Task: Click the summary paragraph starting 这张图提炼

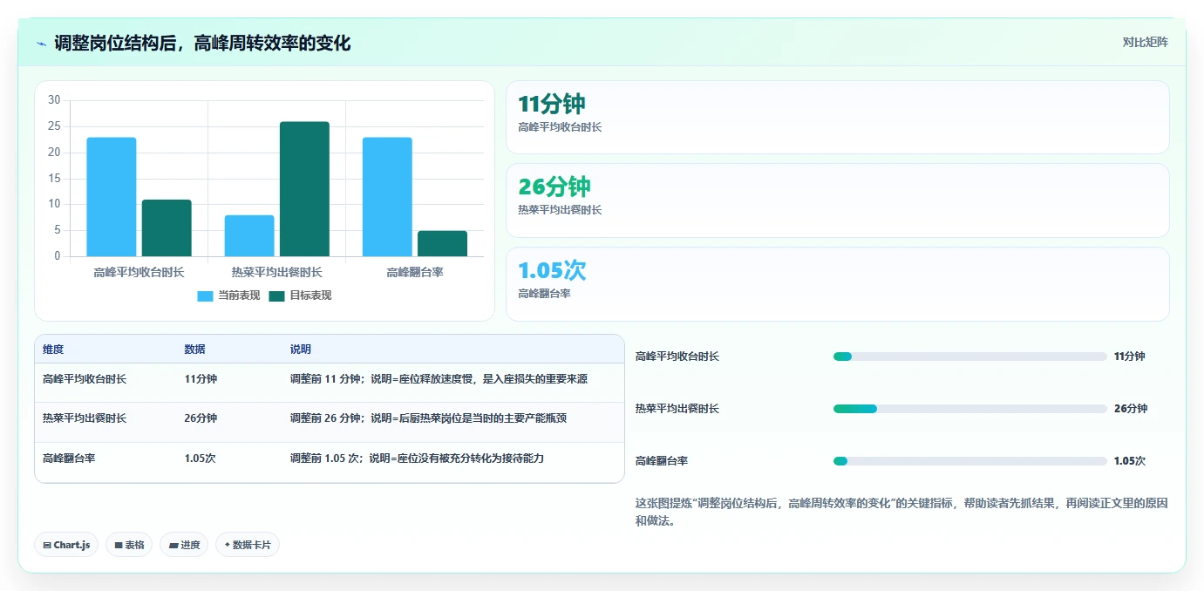Action: (901, 513)
